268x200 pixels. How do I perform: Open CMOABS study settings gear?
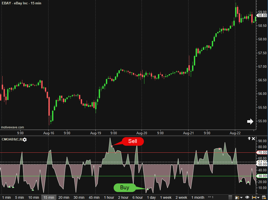(25, 140)
